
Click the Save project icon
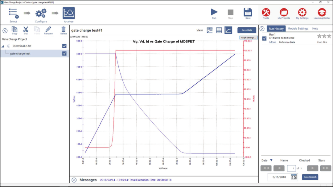click(248, 12)
